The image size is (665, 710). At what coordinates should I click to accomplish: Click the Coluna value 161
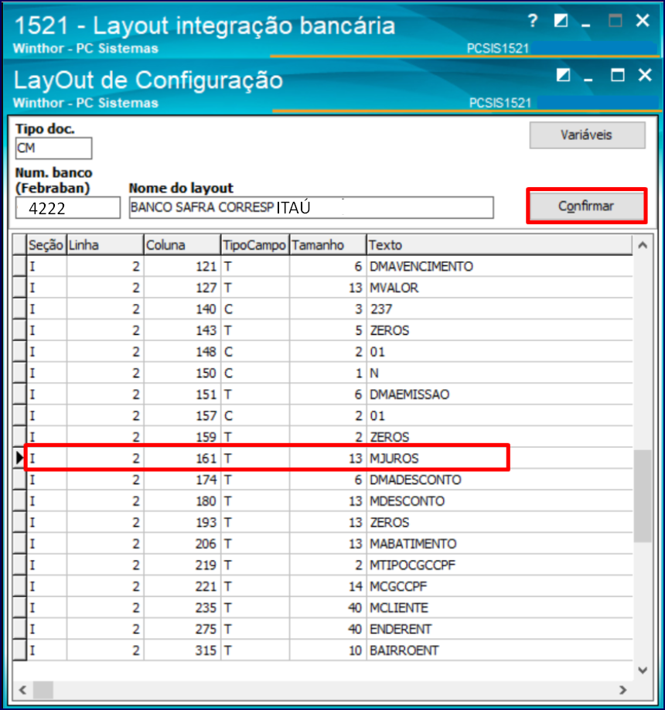click(x=182, y=459)
